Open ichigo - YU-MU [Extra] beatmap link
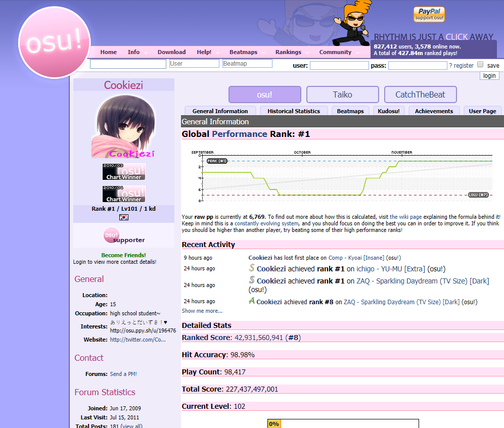The width and height of the screenshot is (504, 428). pyautogui.click(x=391, y=269)
